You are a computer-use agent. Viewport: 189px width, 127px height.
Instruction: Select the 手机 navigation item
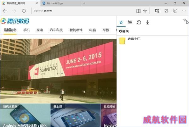click(27, 30)
